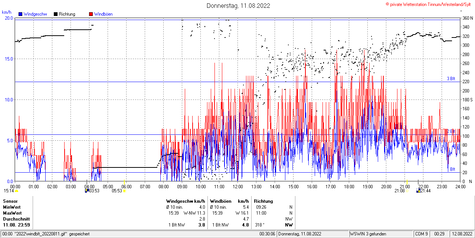Click the 'Richtung' column header in the table
The width and height of the screenshot is (475, 238).
click(263, 201)
